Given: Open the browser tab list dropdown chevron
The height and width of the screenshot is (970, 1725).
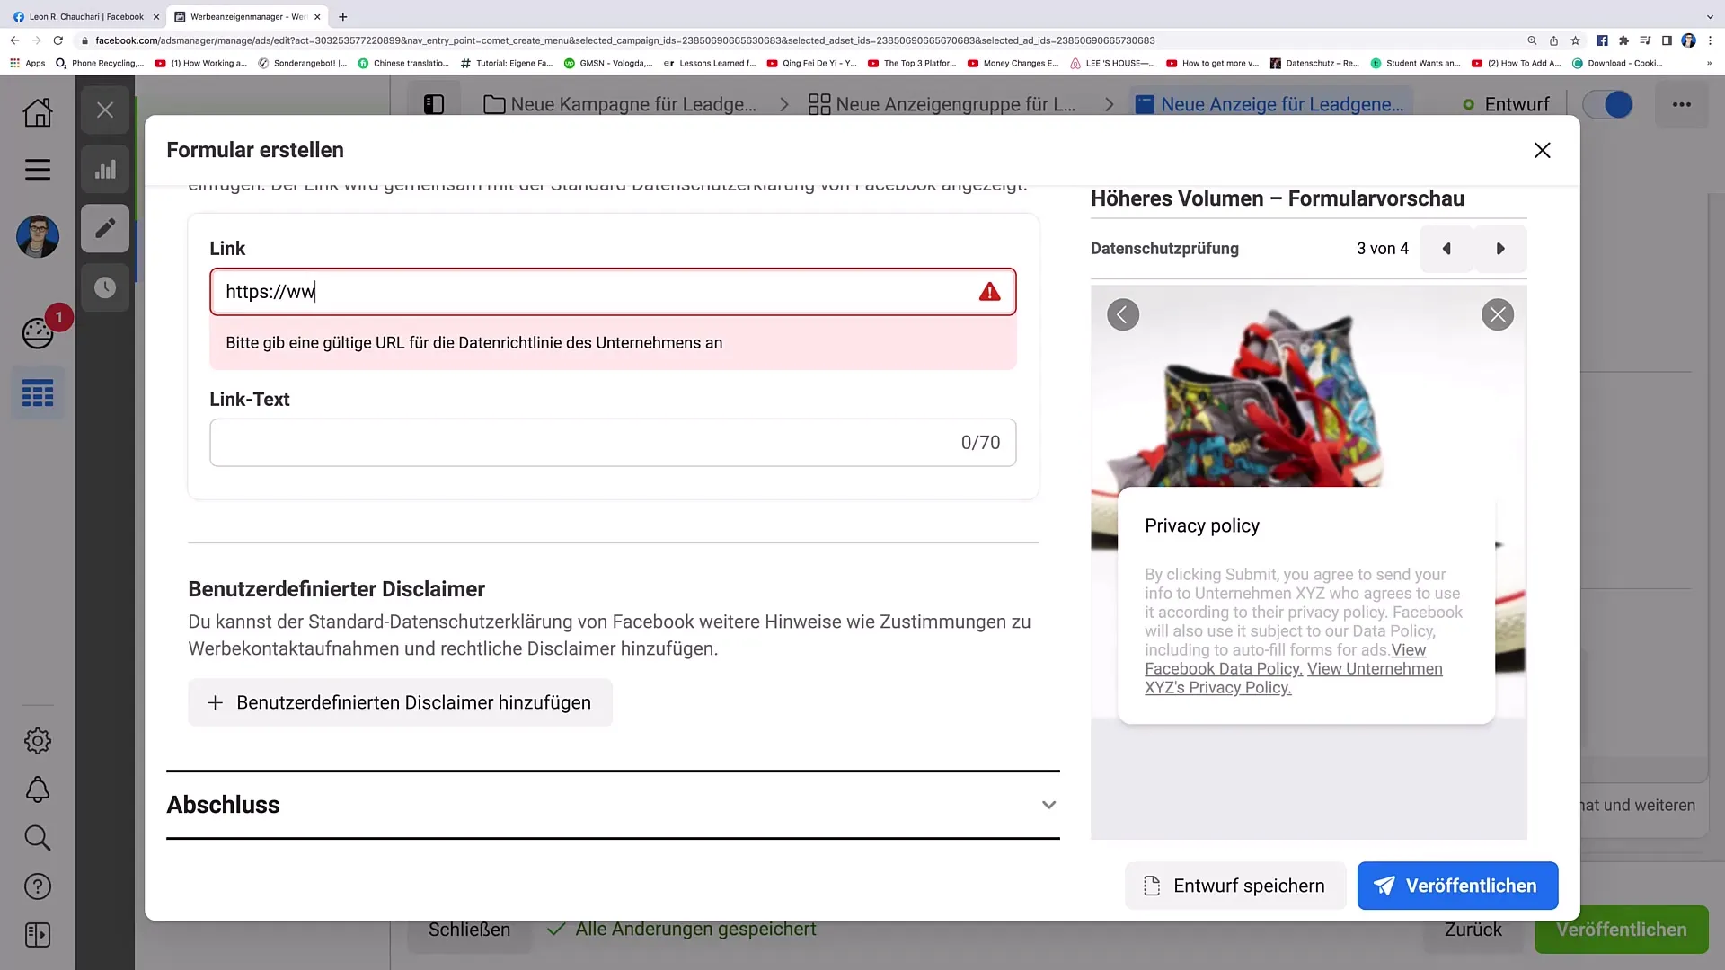Looking at the screenshot, I should pos(1710,16).
